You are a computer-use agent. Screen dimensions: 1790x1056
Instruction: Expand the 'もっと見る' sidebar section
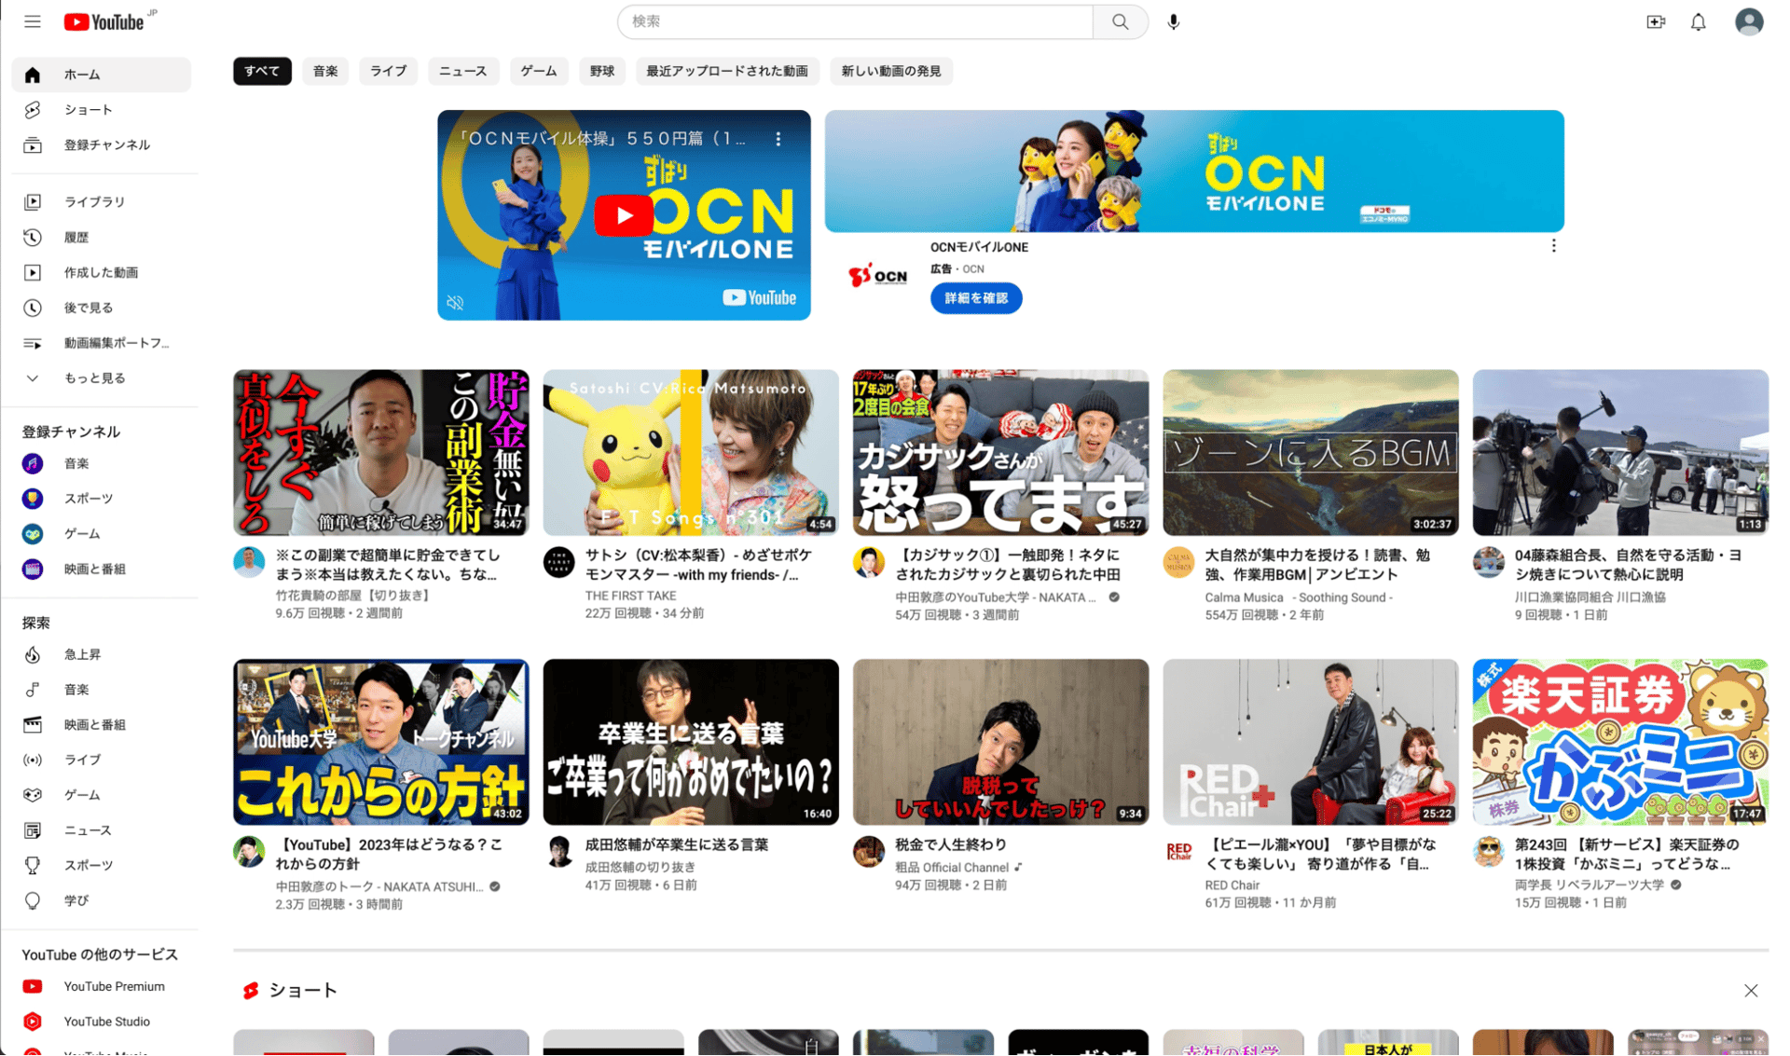pyautogui.click(x=93, y=378)
